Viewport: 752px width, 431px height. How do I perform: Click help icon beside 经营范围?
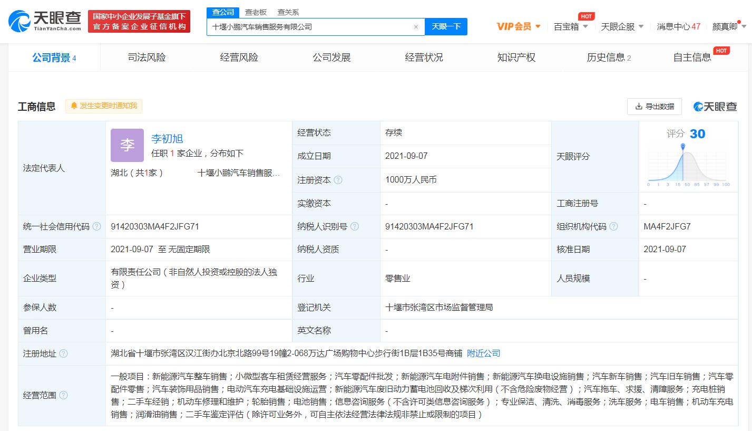click(x=64, y=395)
